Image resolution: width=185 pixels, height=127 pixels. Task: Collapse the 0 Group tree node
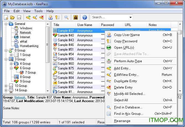coord(6,50)
